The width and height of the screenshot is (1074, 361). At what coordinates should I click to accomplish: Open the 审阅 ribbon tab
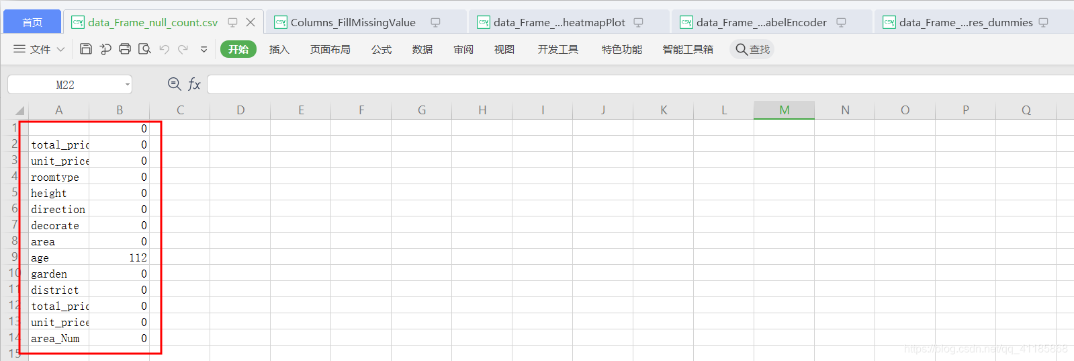coord(463,49)
